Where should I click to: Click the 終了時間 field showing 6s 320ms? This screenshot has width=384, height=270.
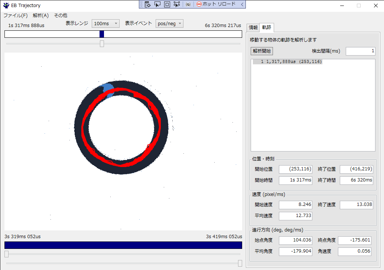(357, 180)
